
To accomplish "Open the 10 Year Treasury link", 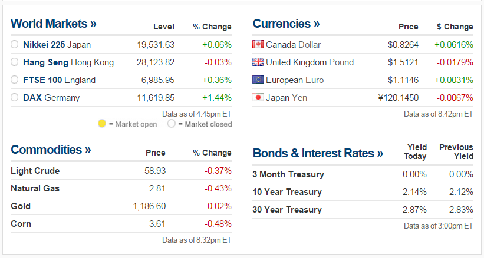I will [287, 192].
